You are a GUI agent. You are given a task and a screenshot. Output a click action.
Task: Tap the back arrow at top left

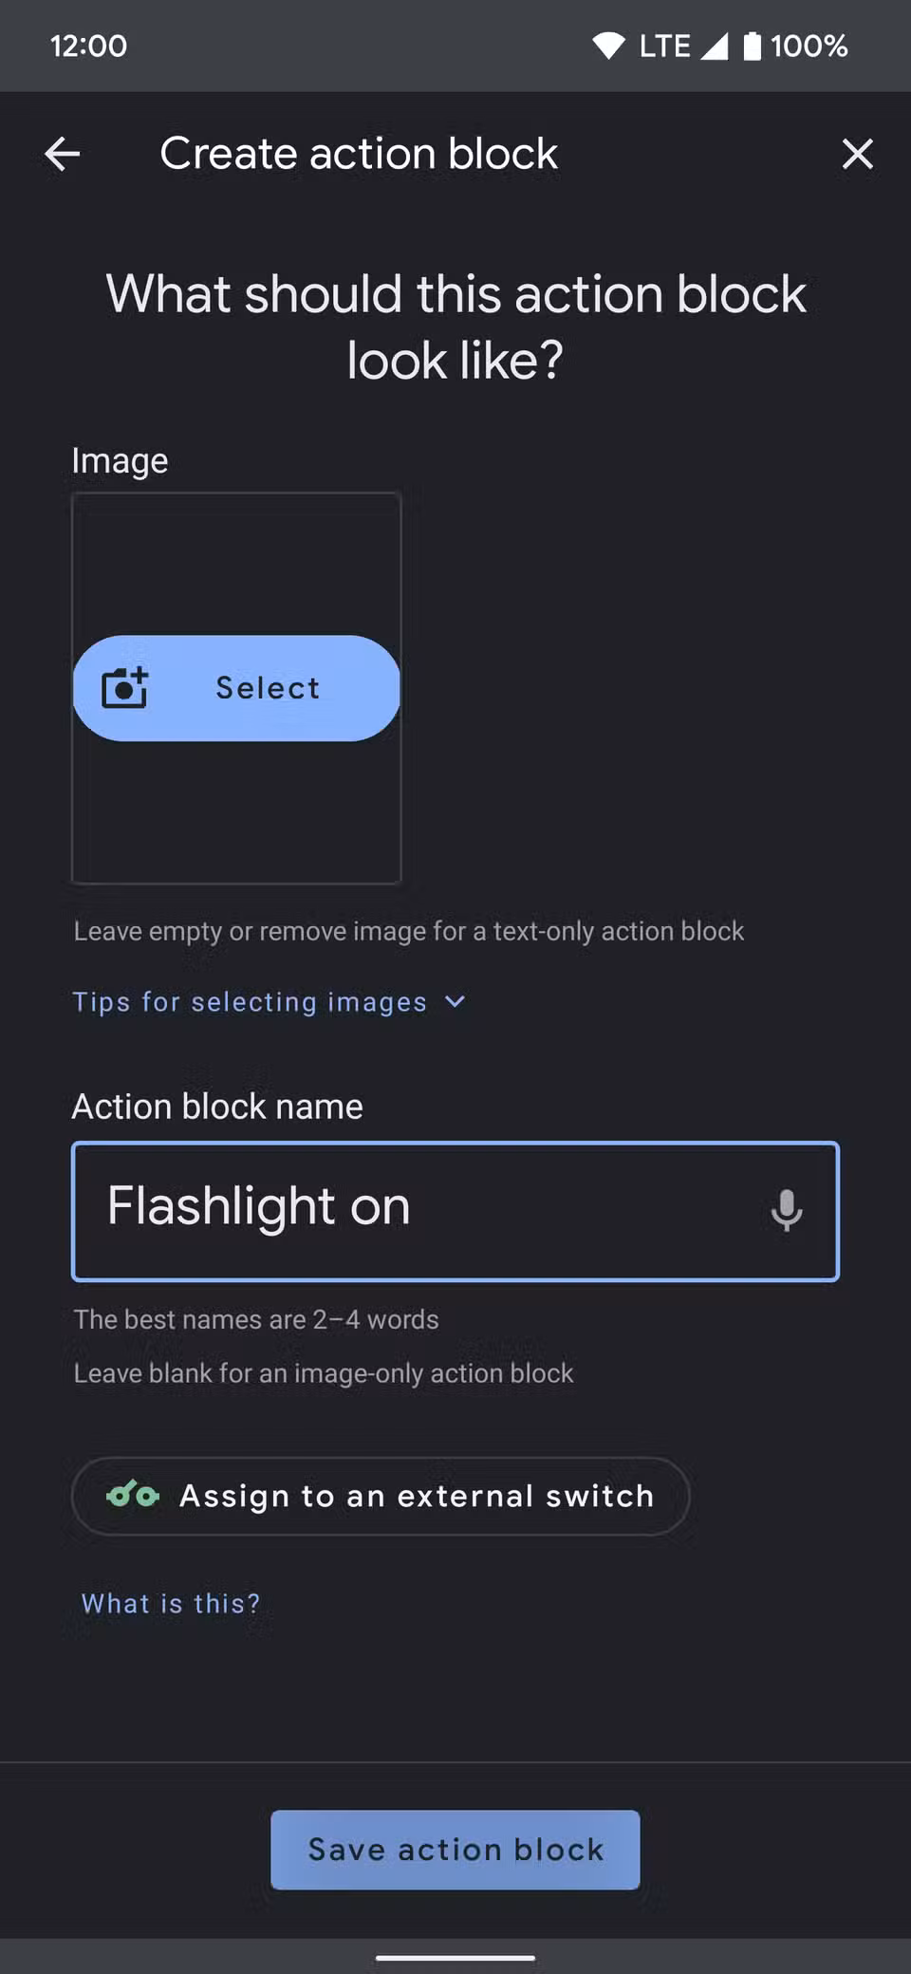(61, 153)
